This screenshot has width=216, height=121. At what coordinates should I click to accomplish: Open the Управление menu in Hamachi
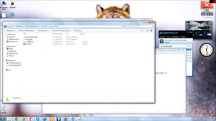175,37
